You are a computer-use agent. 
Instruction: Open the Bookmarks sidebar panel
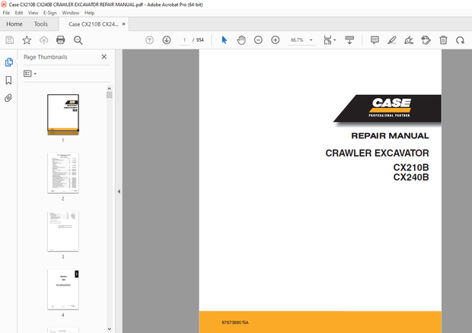pyautogui.click(x=8, y=81)
